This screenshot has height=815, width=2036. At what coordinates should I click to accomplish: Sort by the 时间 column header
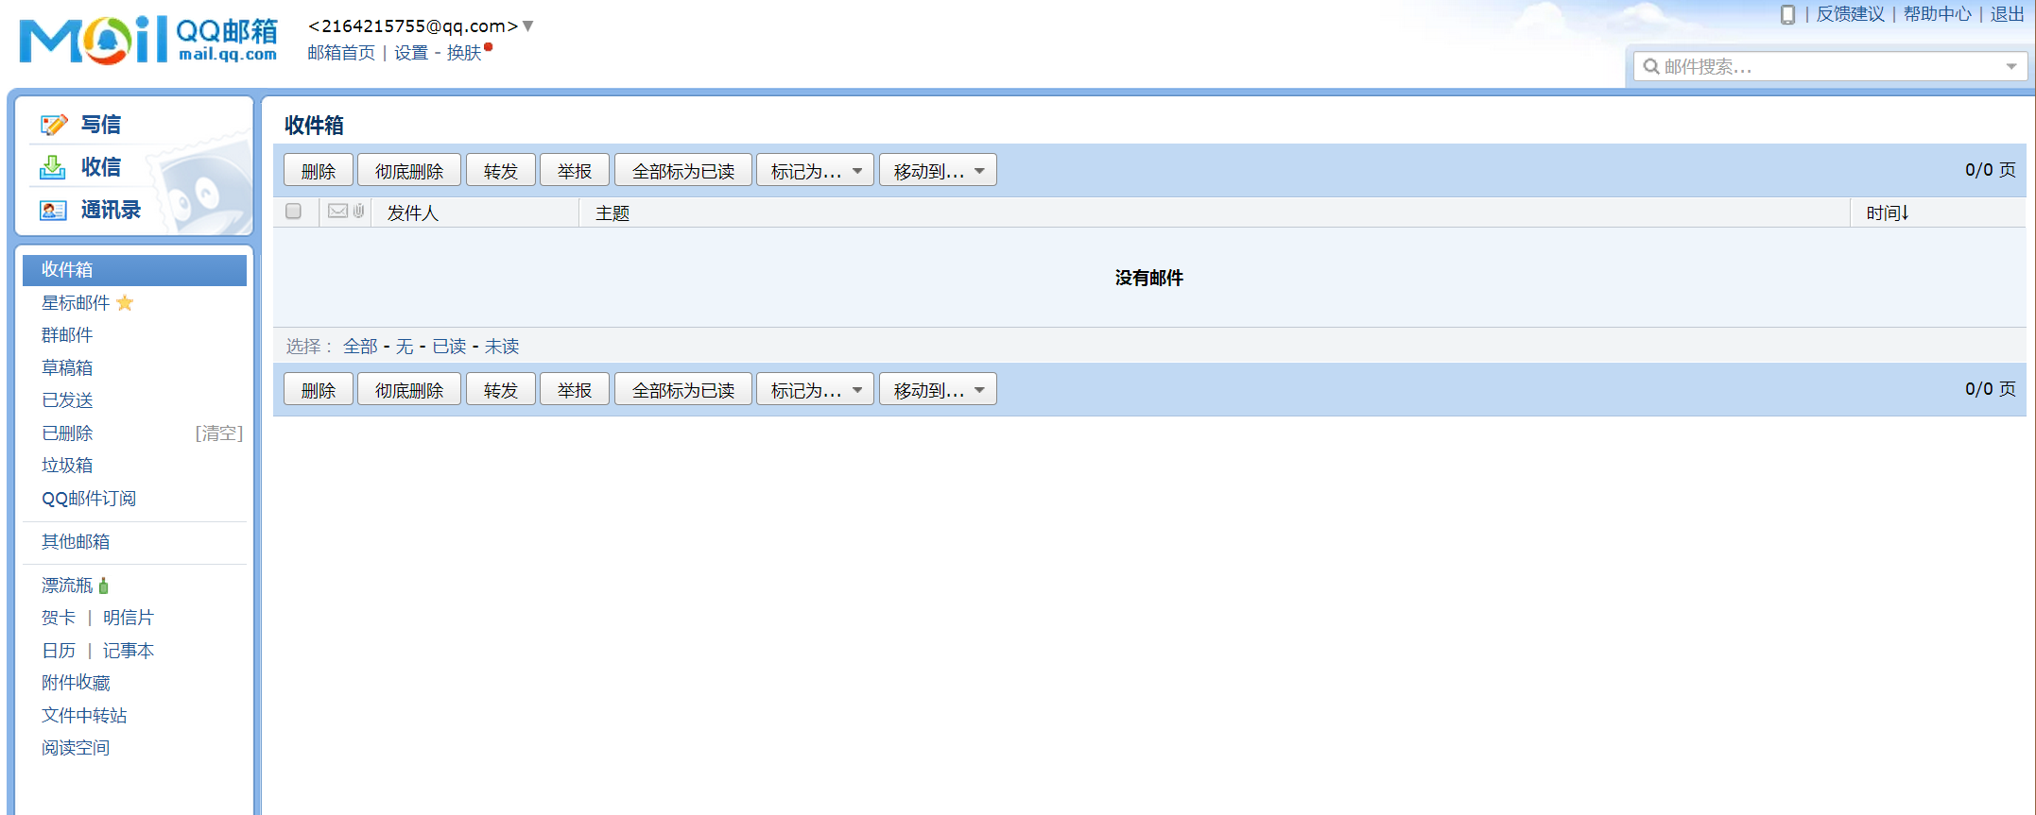1887,213
